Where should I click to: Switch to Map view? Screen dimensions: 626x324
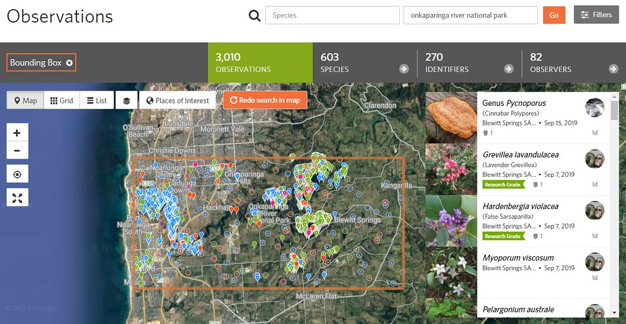click(x=25, y=101)
